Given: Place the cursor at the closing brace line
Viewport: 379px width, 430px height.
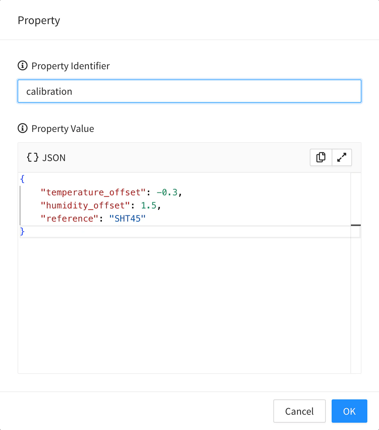Looking at the screenshot, I should 23,231.
